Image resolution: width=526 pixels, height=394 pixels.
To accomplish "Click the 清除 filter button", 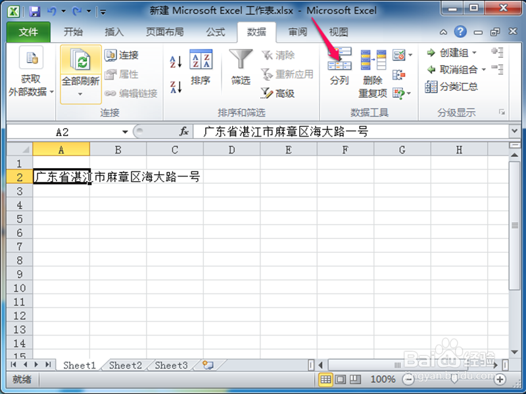I will (x=278, y=55).
